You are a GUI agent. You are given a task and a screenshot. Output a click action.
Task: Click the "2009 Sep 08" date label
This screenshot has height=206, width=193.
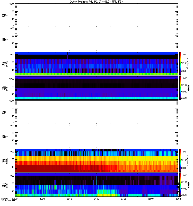(8, 201)
